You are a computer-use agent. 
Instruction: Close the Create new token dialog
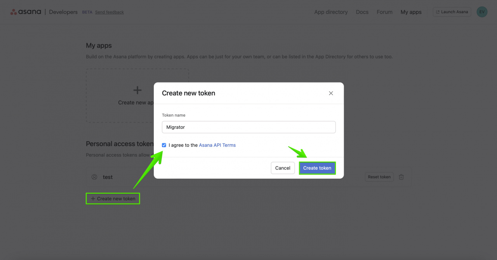click(x=331, y=93)
